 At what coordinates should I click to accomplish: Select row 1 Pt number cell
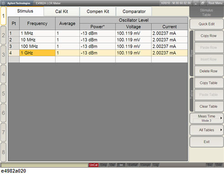coord(14,33)
